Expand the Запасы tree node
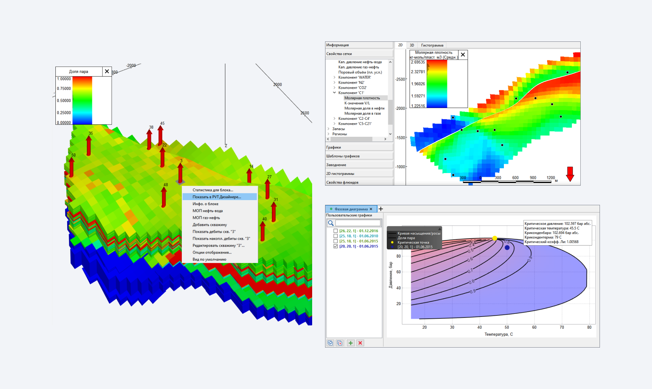The height and width of the screenshot is (389, 652). coord(328,129)
